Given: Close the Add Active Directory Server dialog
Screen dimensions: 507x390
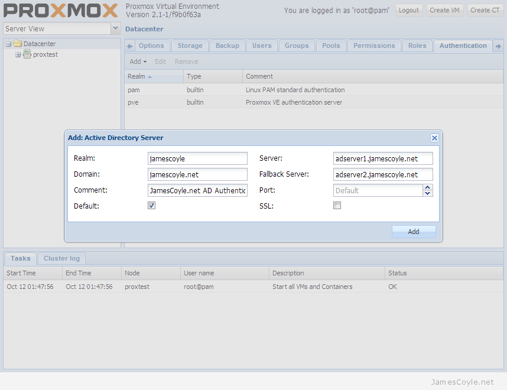Looking at the screenshot, I should click(434, 138).
